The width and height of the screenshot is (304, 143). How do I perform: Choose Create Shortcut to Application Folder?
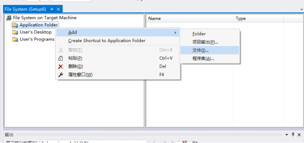coord(118,41)
